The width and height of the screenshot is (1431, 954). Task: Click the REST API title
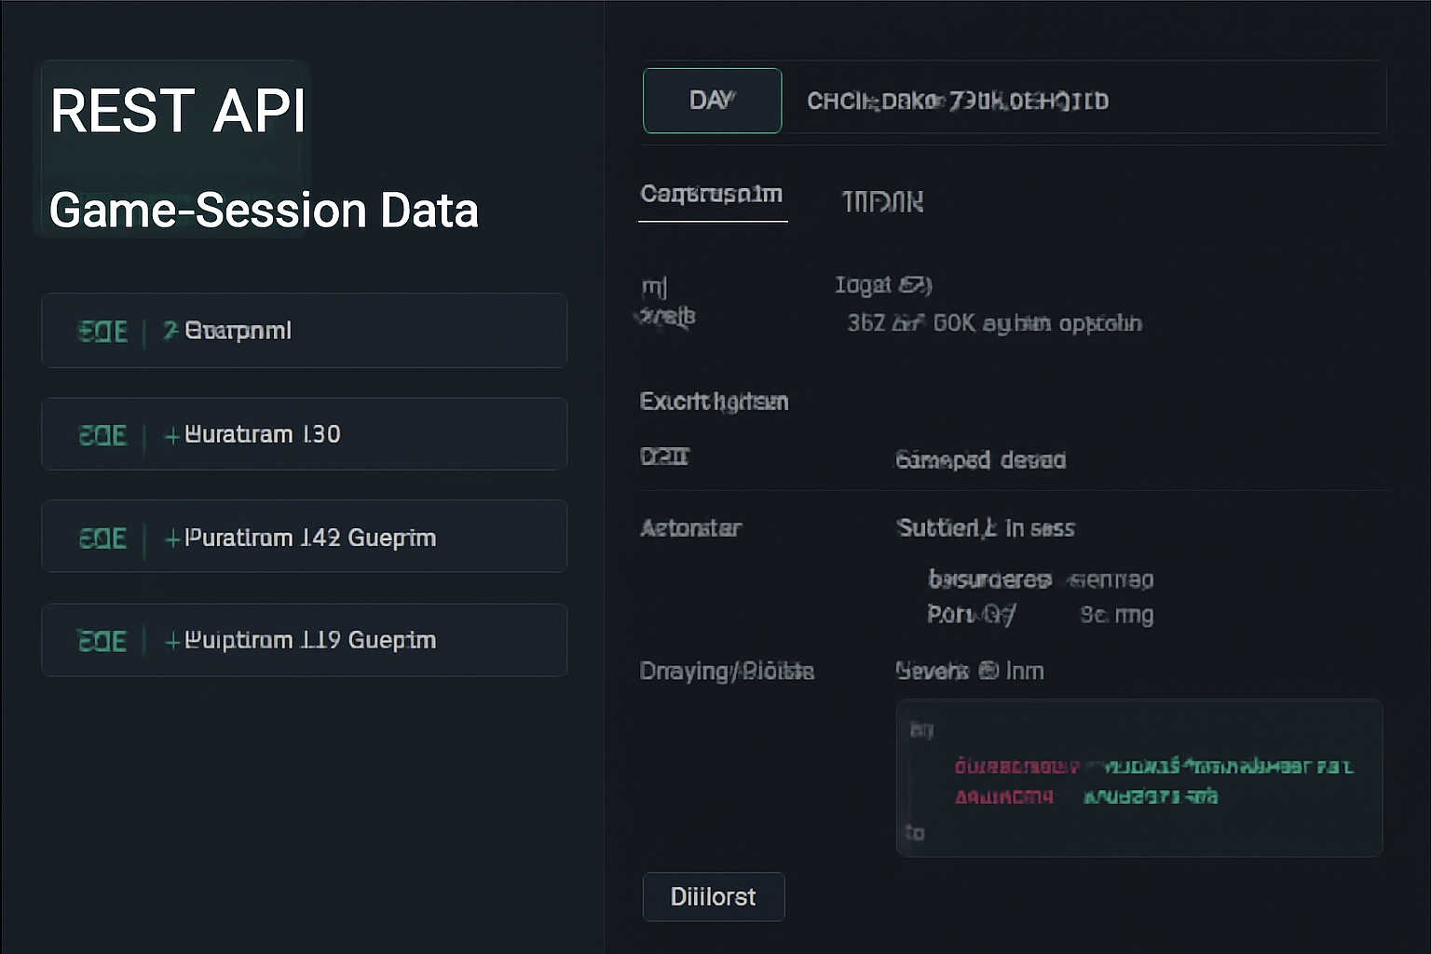178,112
